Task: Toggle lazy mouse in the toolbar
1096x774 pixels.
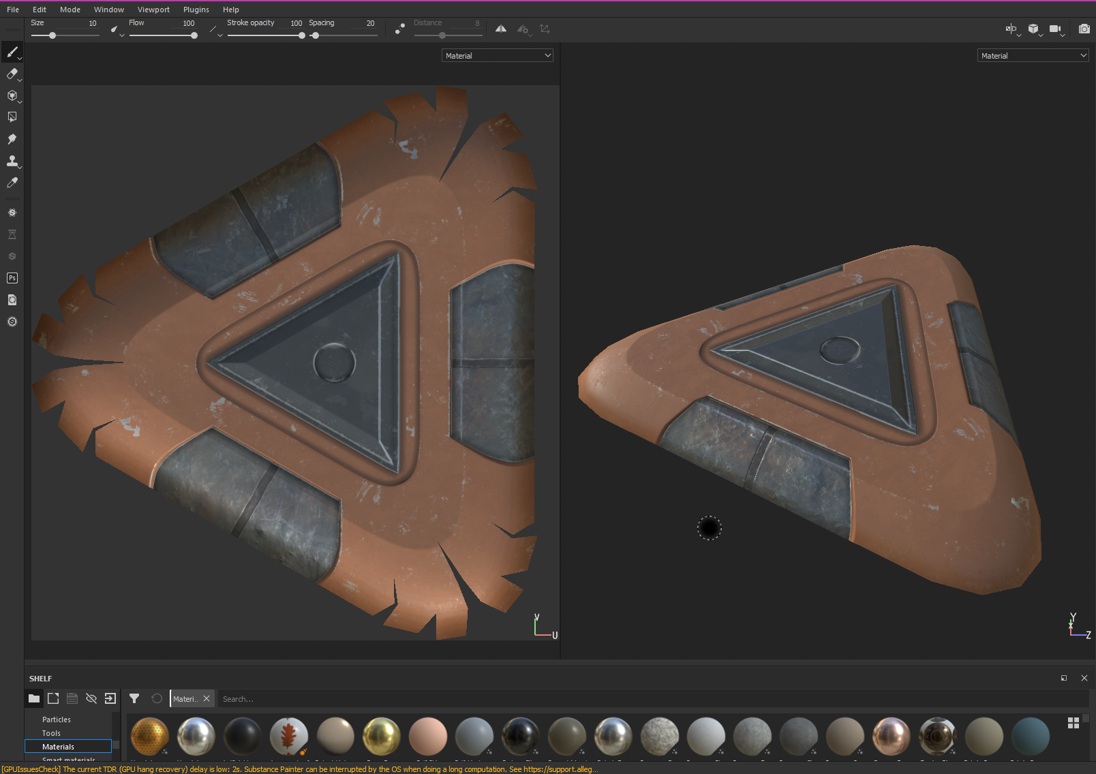Action: click(x=400, y=29)
